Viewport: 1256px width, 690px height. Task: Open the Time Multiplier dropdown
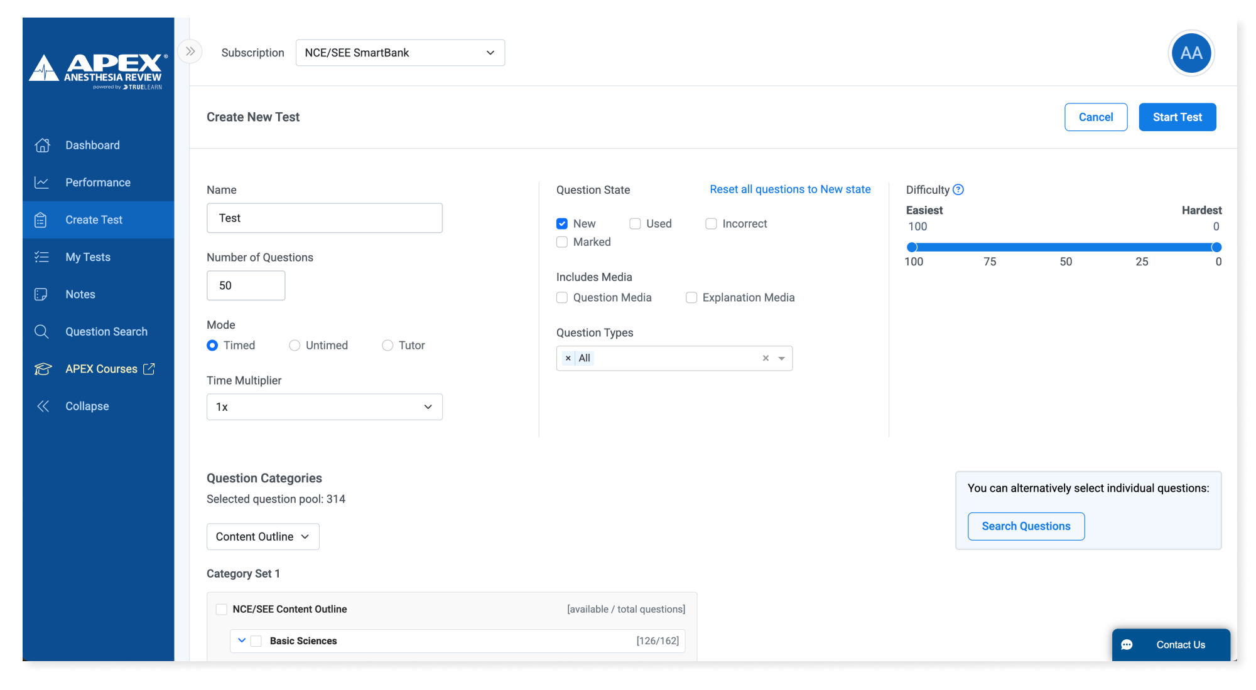click(x=324, y=407)
